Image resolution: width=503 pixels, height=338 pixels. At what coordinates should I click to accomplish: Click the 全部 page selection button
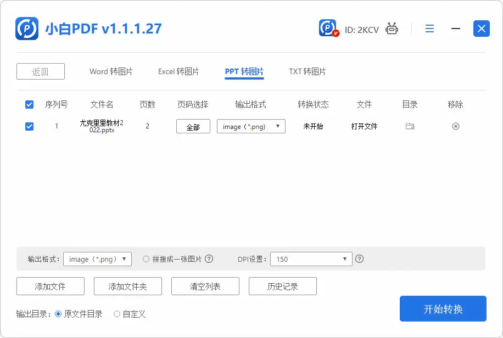coord(193,126)
